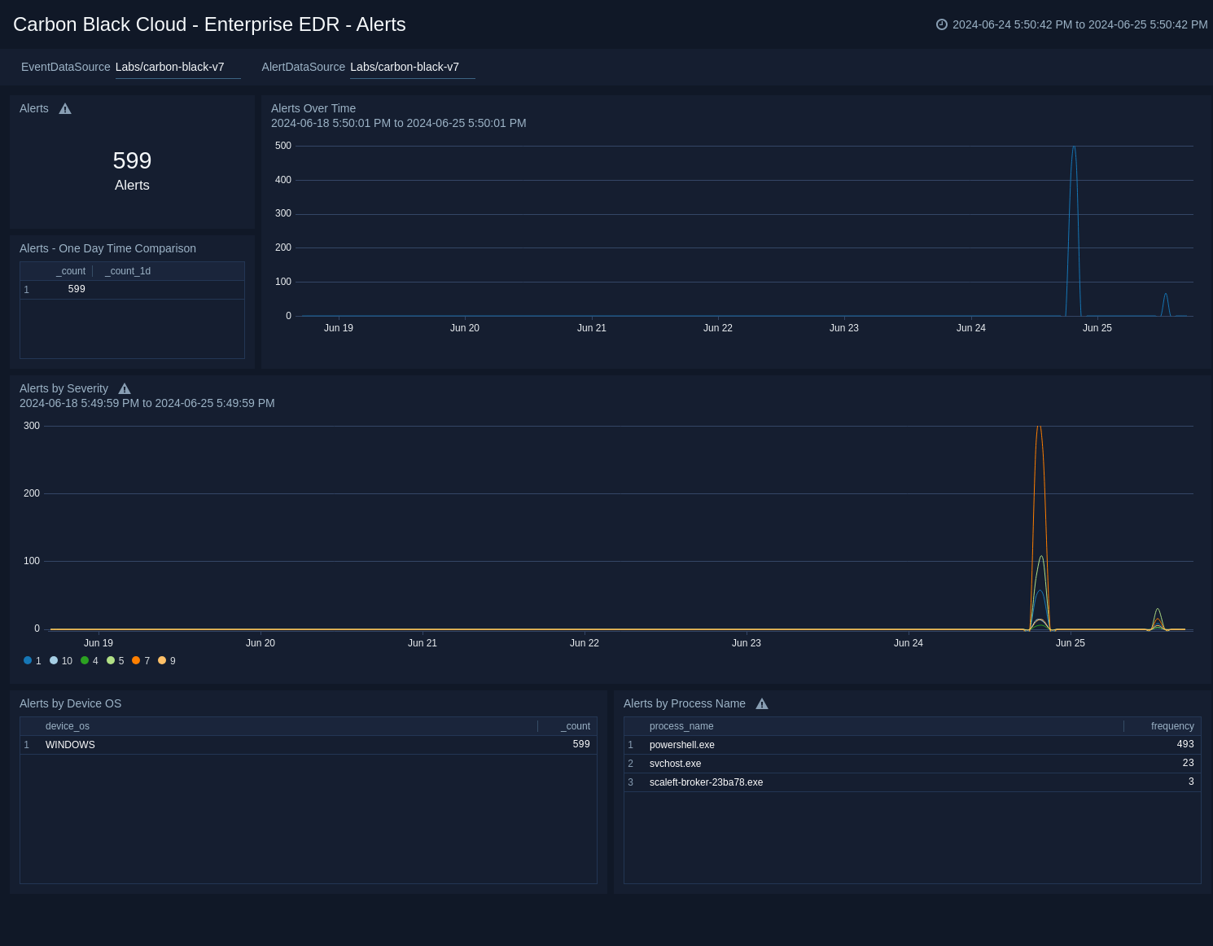Click powershell.exe in the process name table
This screenshot has height=946, width=1213.
coord(681,744)
